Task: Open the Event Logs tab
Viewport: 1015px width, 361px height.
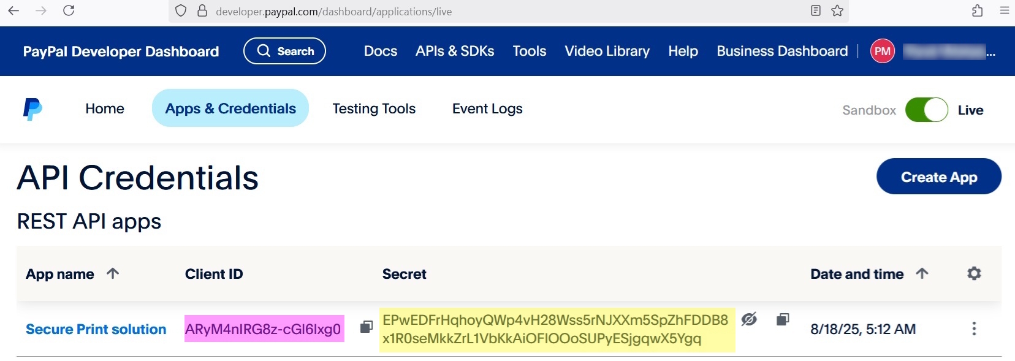Action: 487,108
